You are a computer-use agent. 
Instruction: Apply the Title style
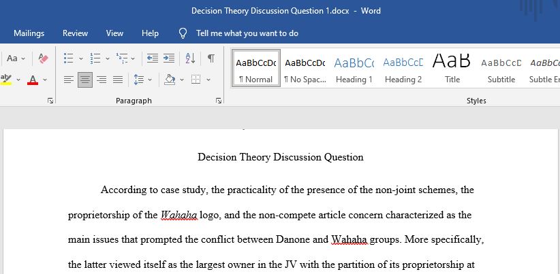coord(452,69)
